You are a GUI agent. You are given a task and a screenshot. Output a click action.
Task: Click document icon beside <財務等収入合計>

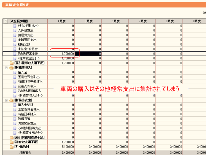[15, 96]
